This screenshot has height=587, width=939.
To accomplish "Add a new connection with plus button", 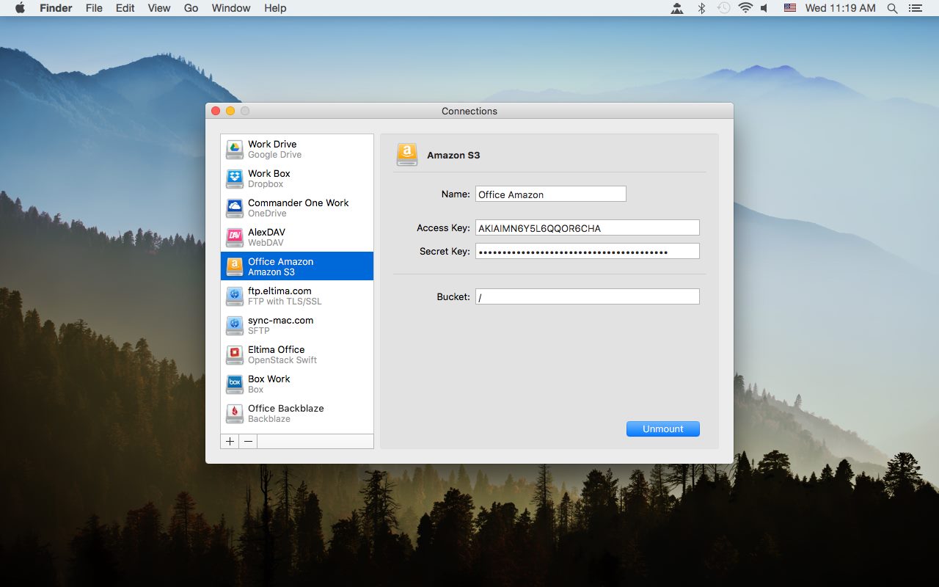I will point(230,441).
